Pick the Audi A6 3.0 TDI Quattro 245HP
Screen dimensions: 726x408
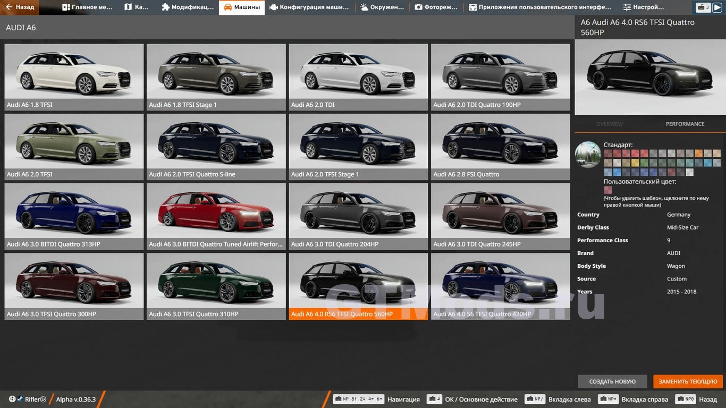tap(501, 217)
